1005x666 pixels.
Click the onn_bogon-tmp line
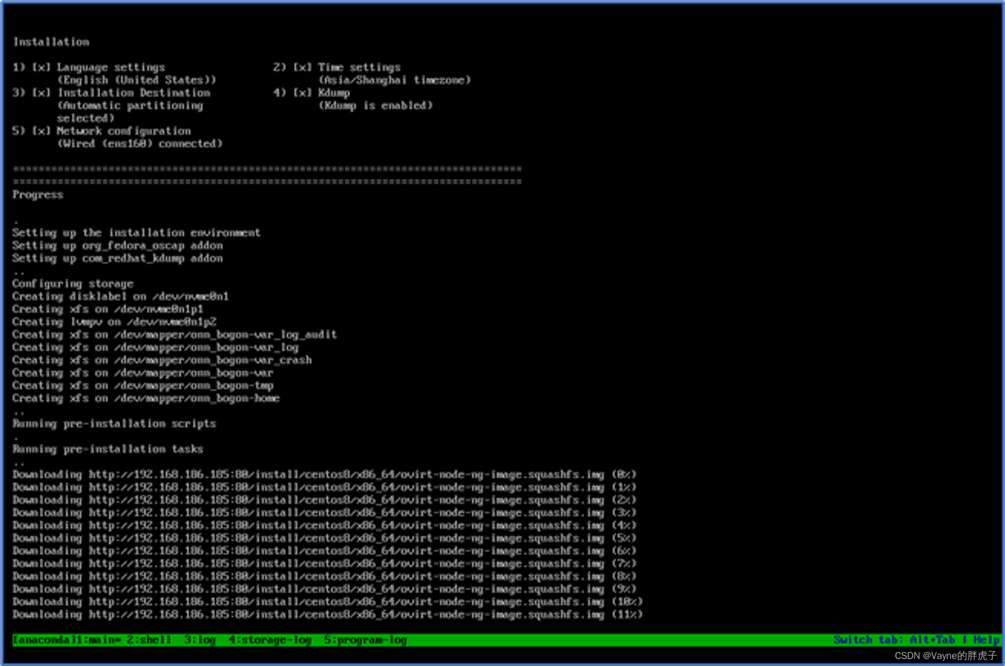pos(143,386)
